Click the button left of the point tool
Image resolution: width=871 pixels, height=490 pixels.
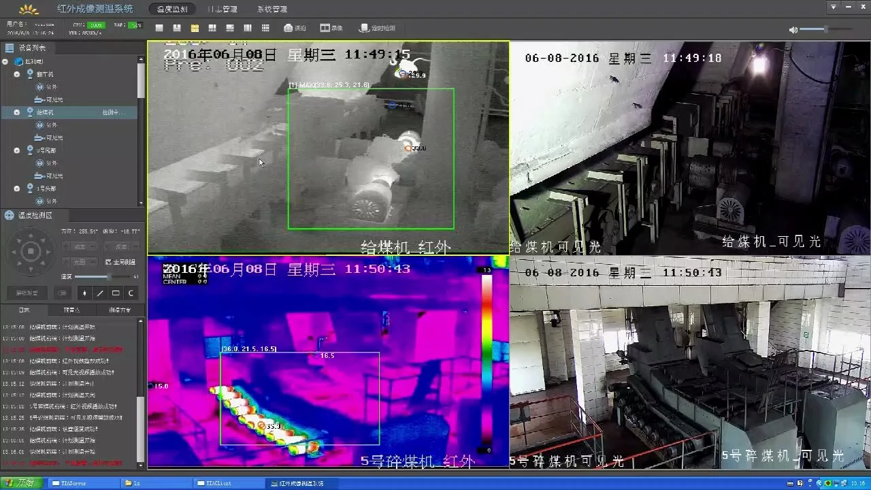[62, 293]
